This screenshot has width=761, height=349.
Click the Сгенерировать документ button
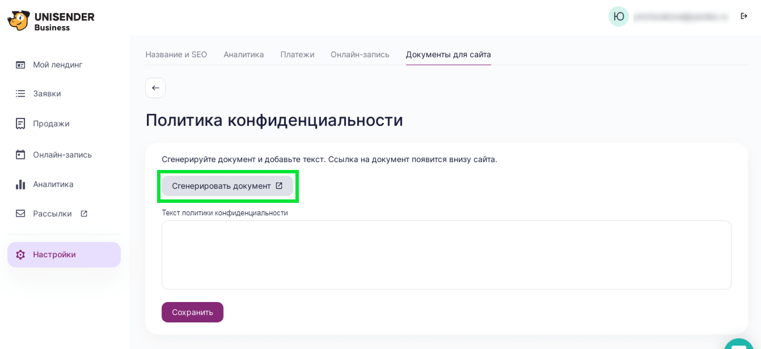(227, 186)
